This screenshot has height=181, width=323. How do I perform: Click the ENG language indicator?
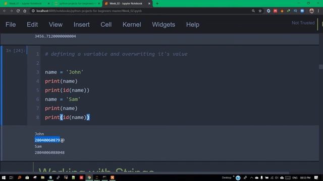(295, 177)
